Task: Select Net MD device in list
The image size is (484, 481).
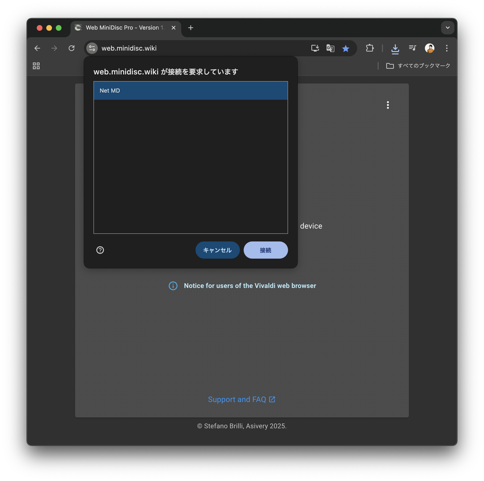Action: (x=190, y=91)
